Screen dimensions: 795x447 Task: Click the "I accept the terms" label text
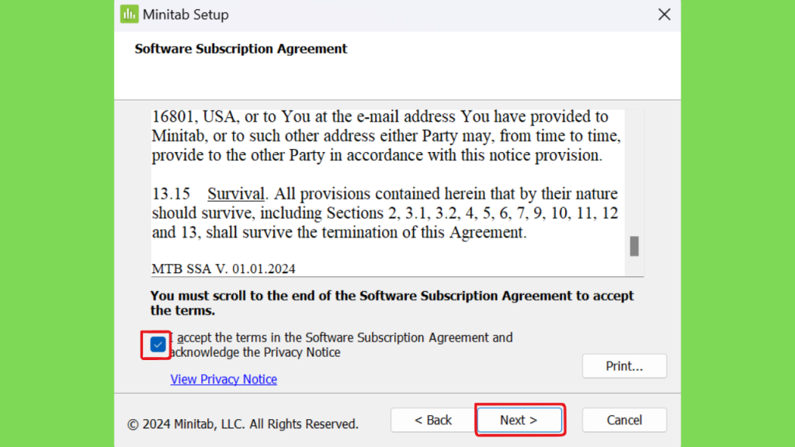(x=342, y=345)
